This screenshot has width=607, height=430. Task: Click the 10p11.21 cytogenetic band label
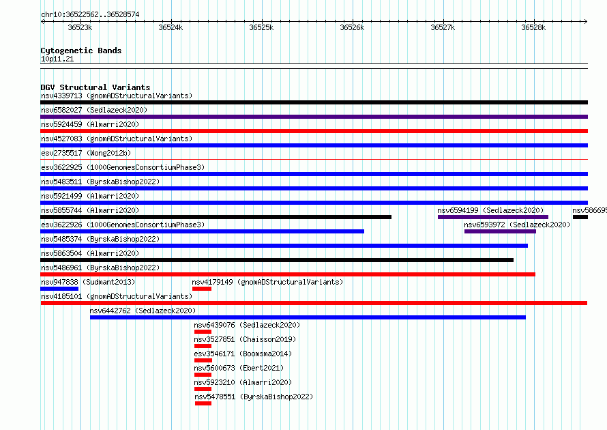coord(57,59)
